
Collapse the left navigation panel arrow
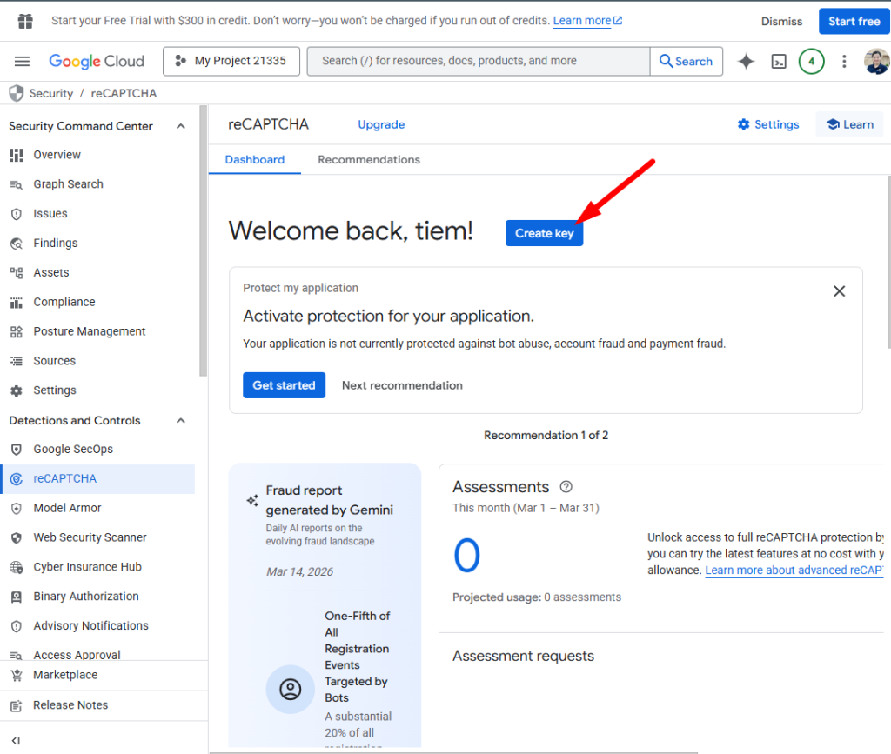(16, 740)
